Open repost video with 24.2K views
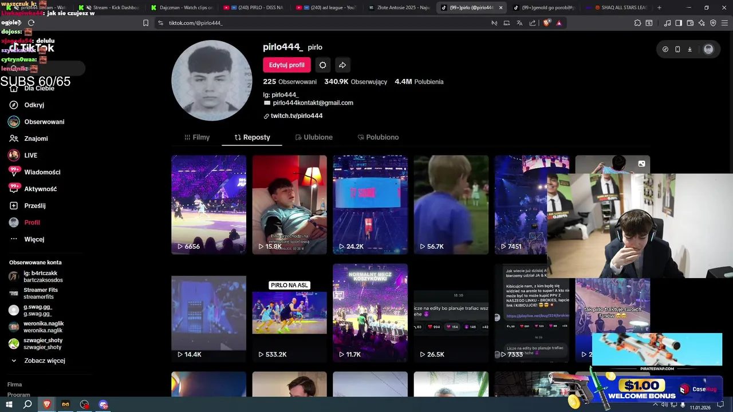The height and width of the screenshot is (412, 733). pyautogui.click(x=371, y=204)
